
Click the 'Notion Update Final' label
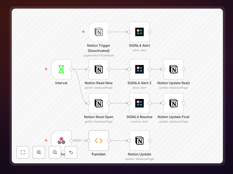click(173, 117)
